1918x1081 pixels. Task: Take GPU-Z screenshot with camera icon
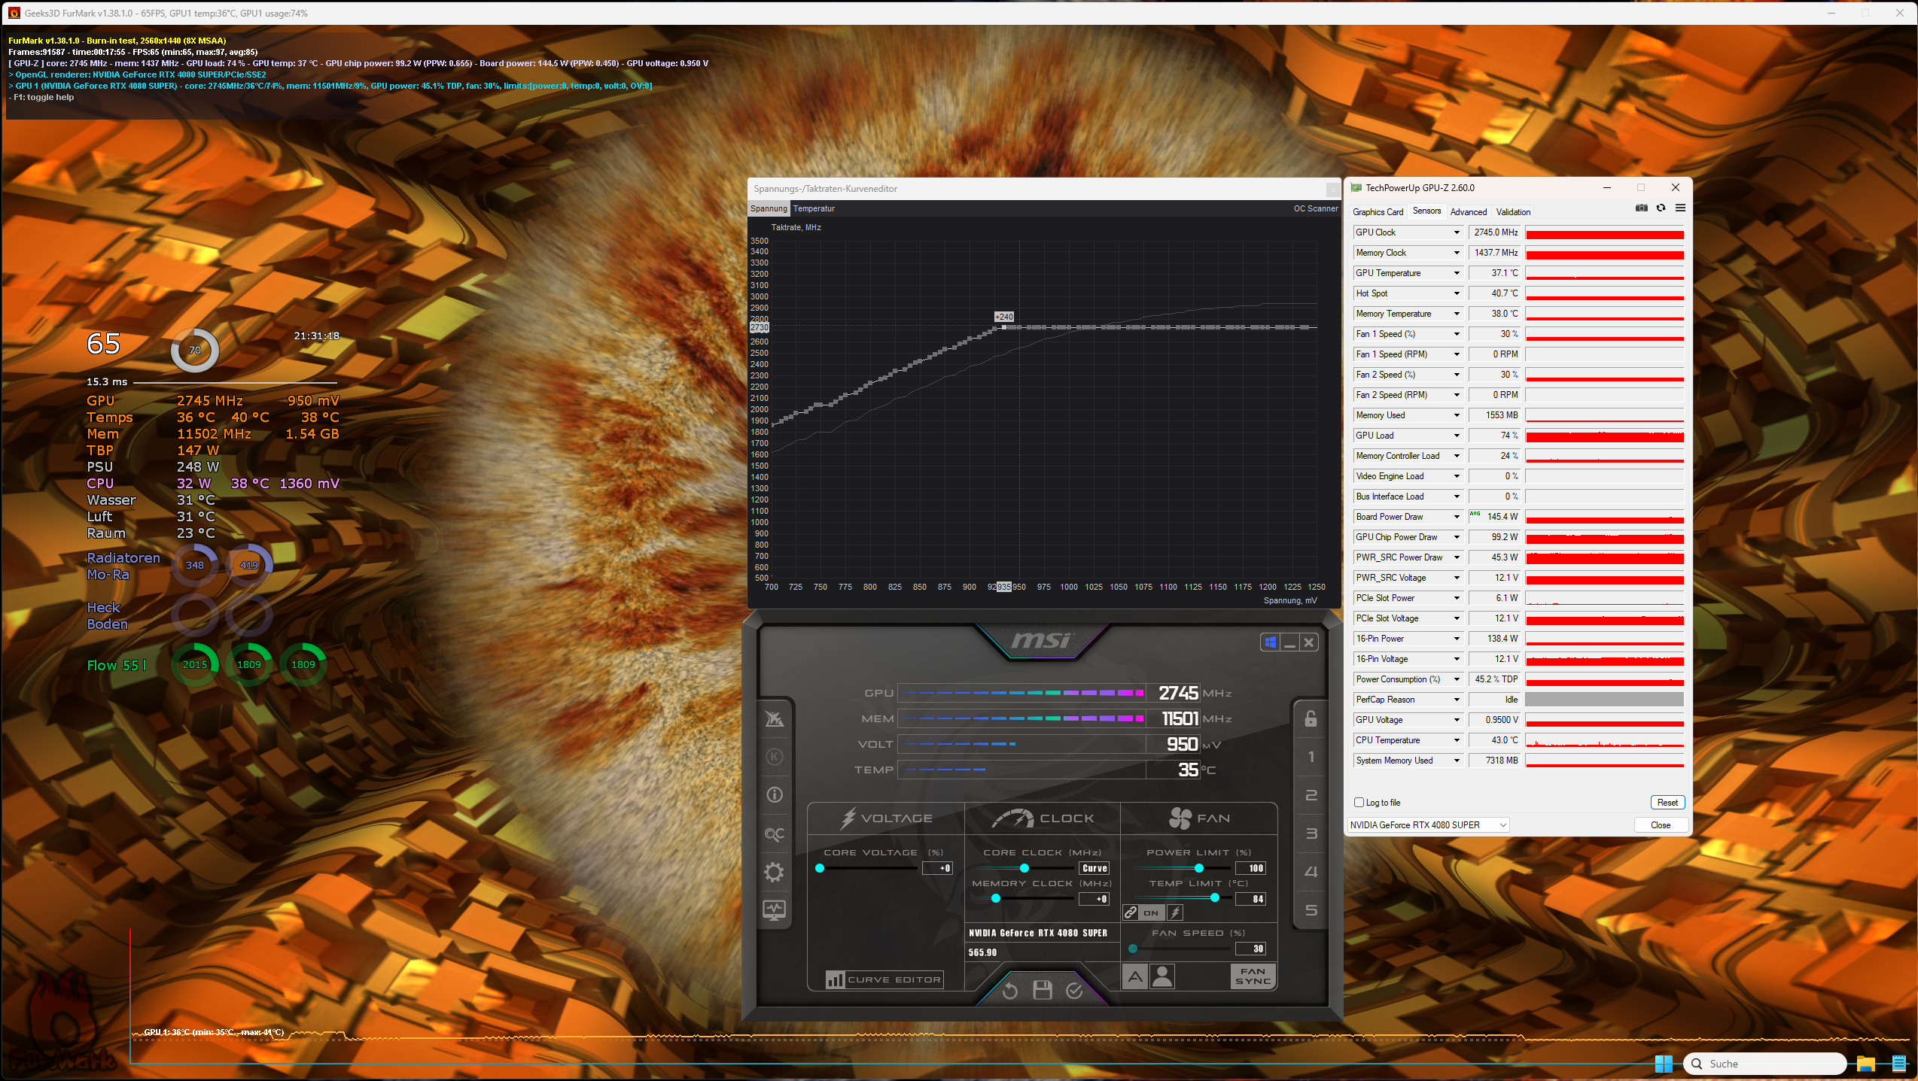tap(1641, 208)
